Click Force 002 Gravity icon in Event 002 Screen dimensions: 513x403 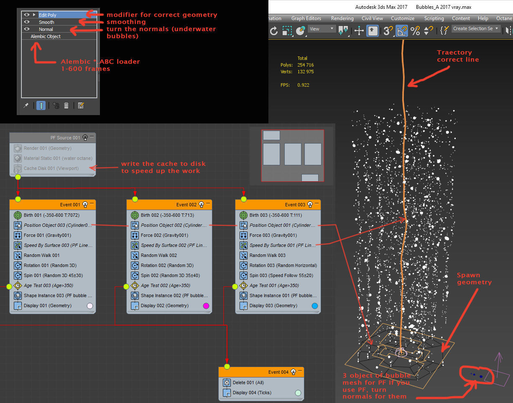(135, 235)
